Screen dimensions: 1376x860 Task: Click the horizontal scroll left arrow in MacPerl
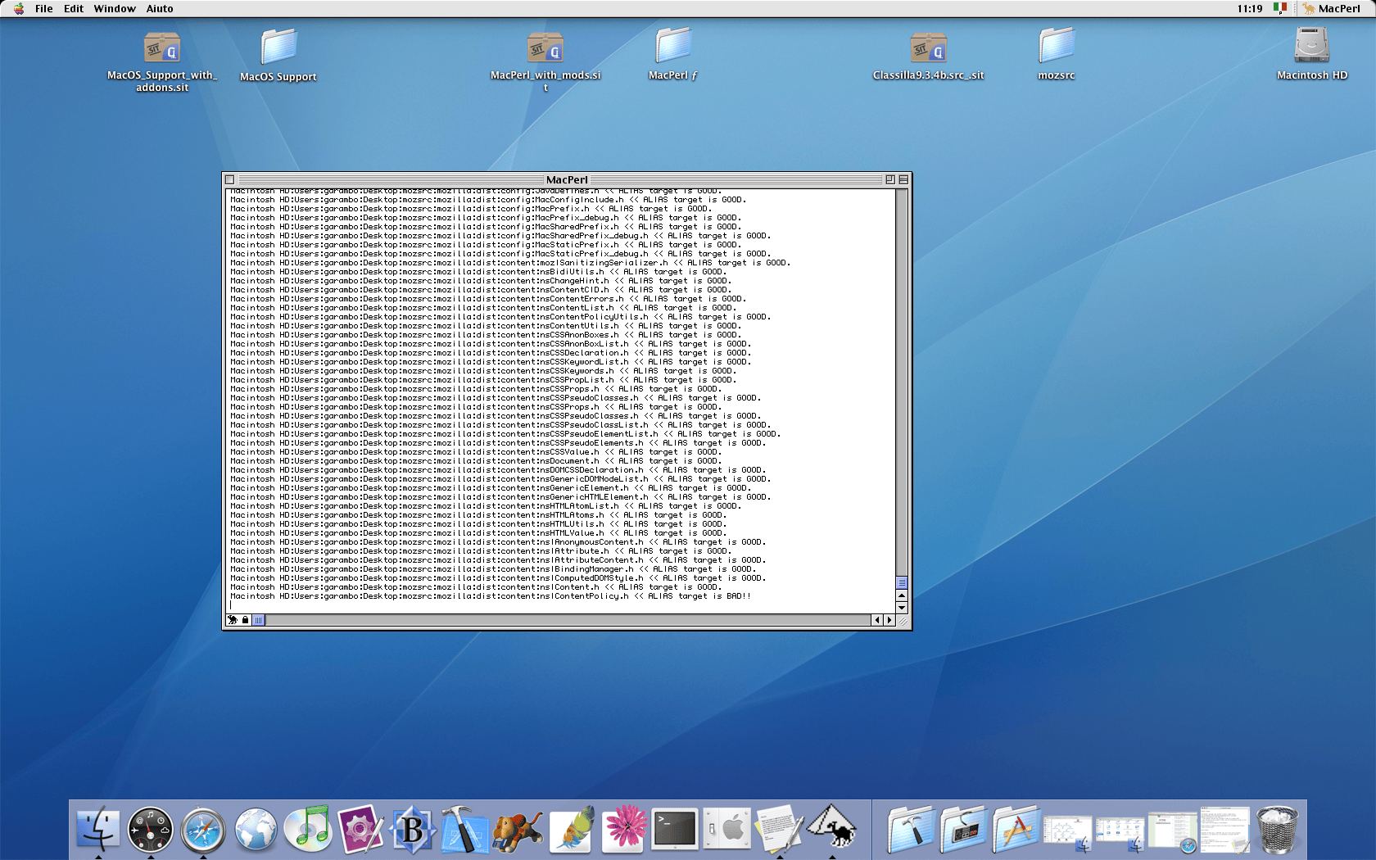[877, 620]
